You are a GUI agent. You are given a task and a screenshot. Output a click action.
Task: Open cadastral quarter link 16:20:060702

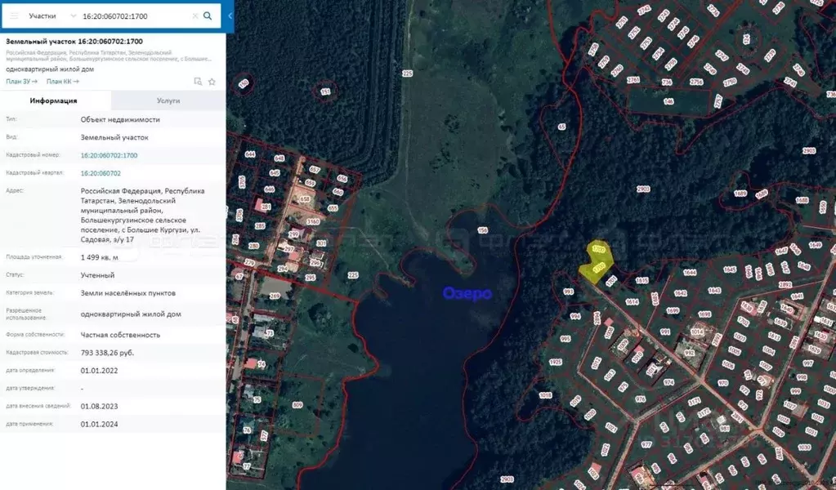(101, 173)
